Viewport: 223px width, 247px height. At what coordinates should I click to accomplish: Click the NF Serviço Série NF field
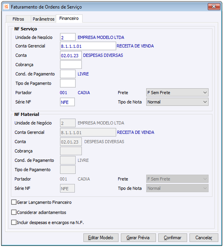[x=67, y=102]
